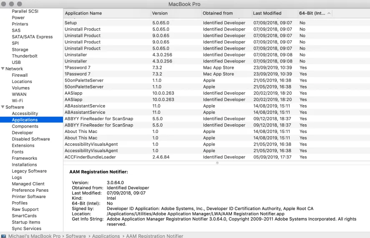The image size is (370, 238).
Task: Select SATA/SATA Express in sidebar
Action: click(x=32, y=37)
